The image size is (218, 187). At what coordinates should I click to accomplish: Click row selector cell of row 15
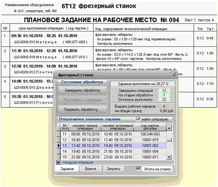coord(59,157)
